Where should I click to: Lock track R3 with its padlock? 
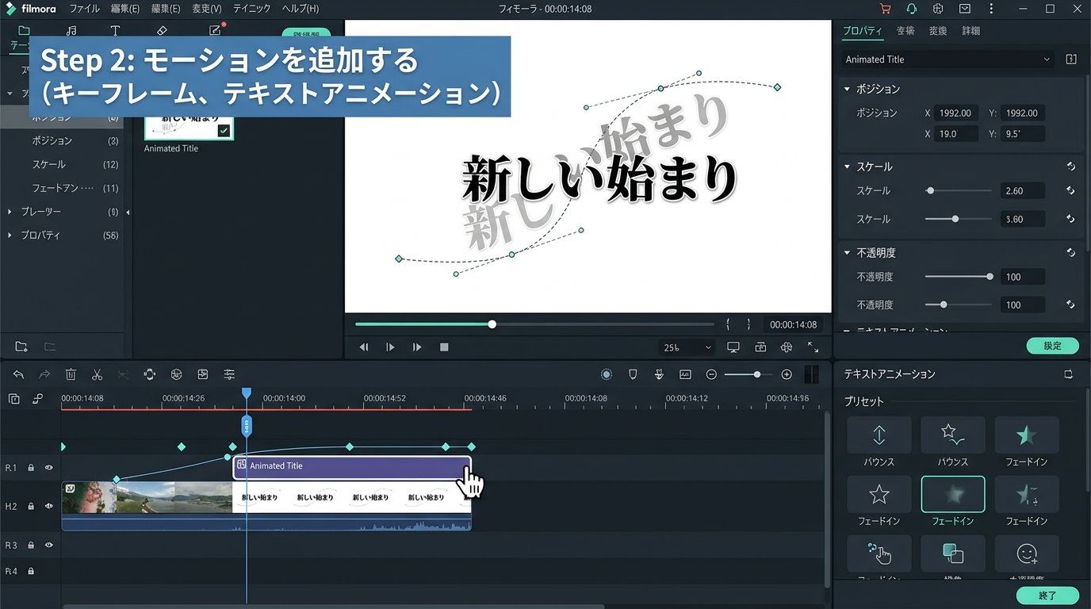(x=31, y=546)
